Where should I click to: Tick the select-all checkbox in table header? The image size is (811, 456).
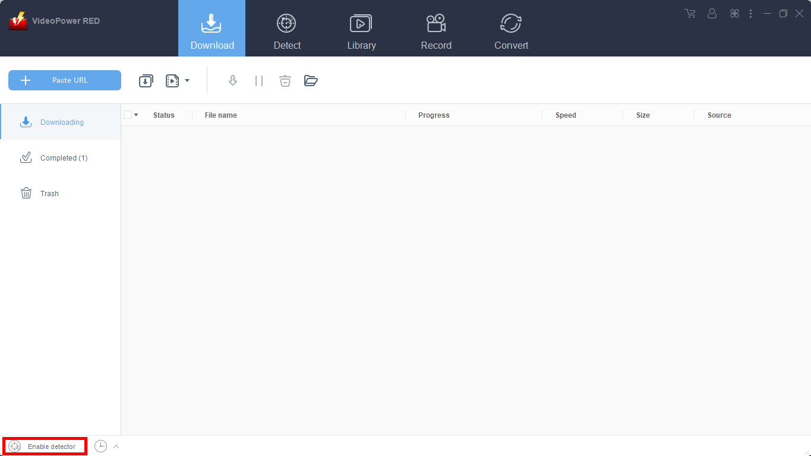click(128, 115)
